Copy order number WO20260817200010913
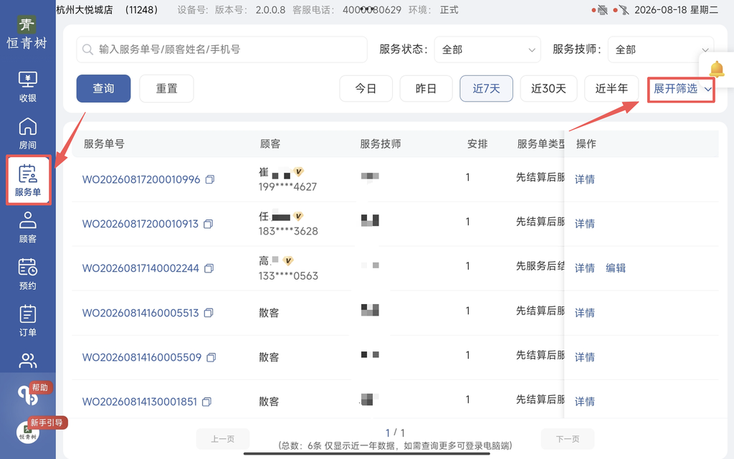The image size is (734, 459). (208, 224)
